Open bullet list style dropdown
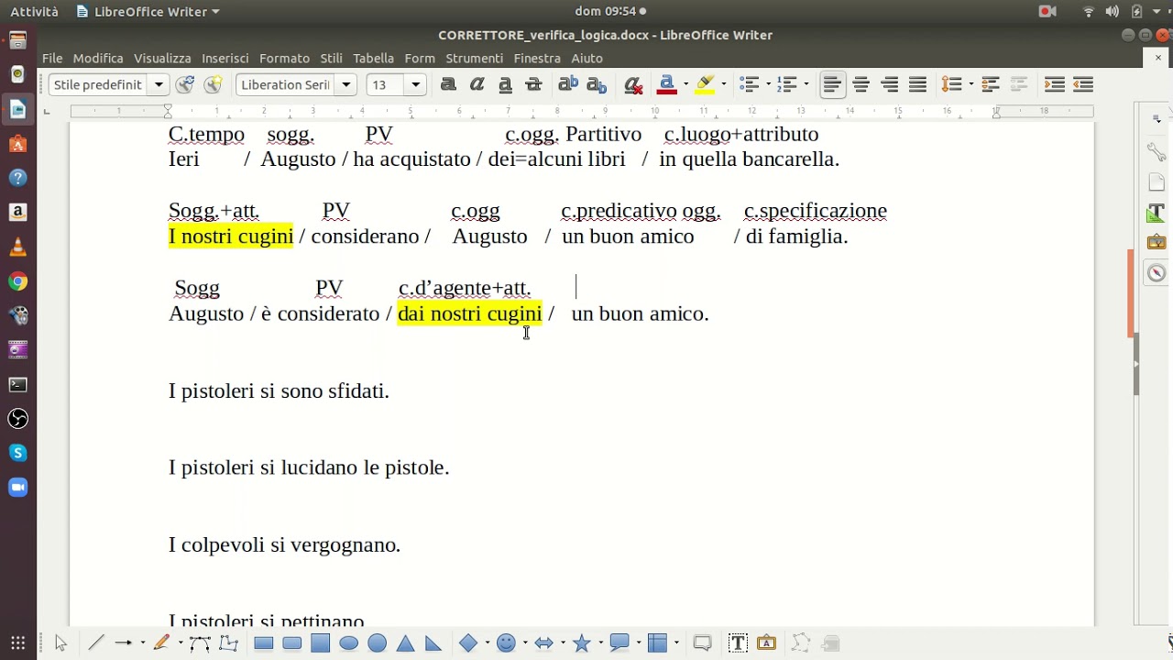The height and width of the screenshot is (660, 1173). coord(768,84)
